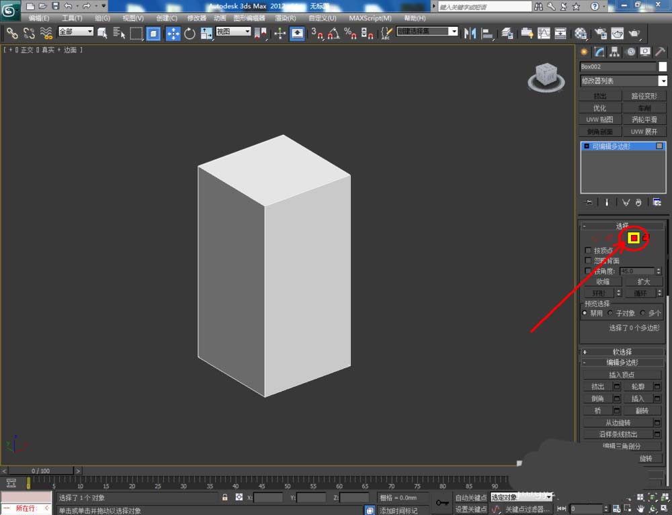Toggle the 忽略背面 checkbox
The width and height of the screenshot is (672, 515).
[x=589, y=261]
